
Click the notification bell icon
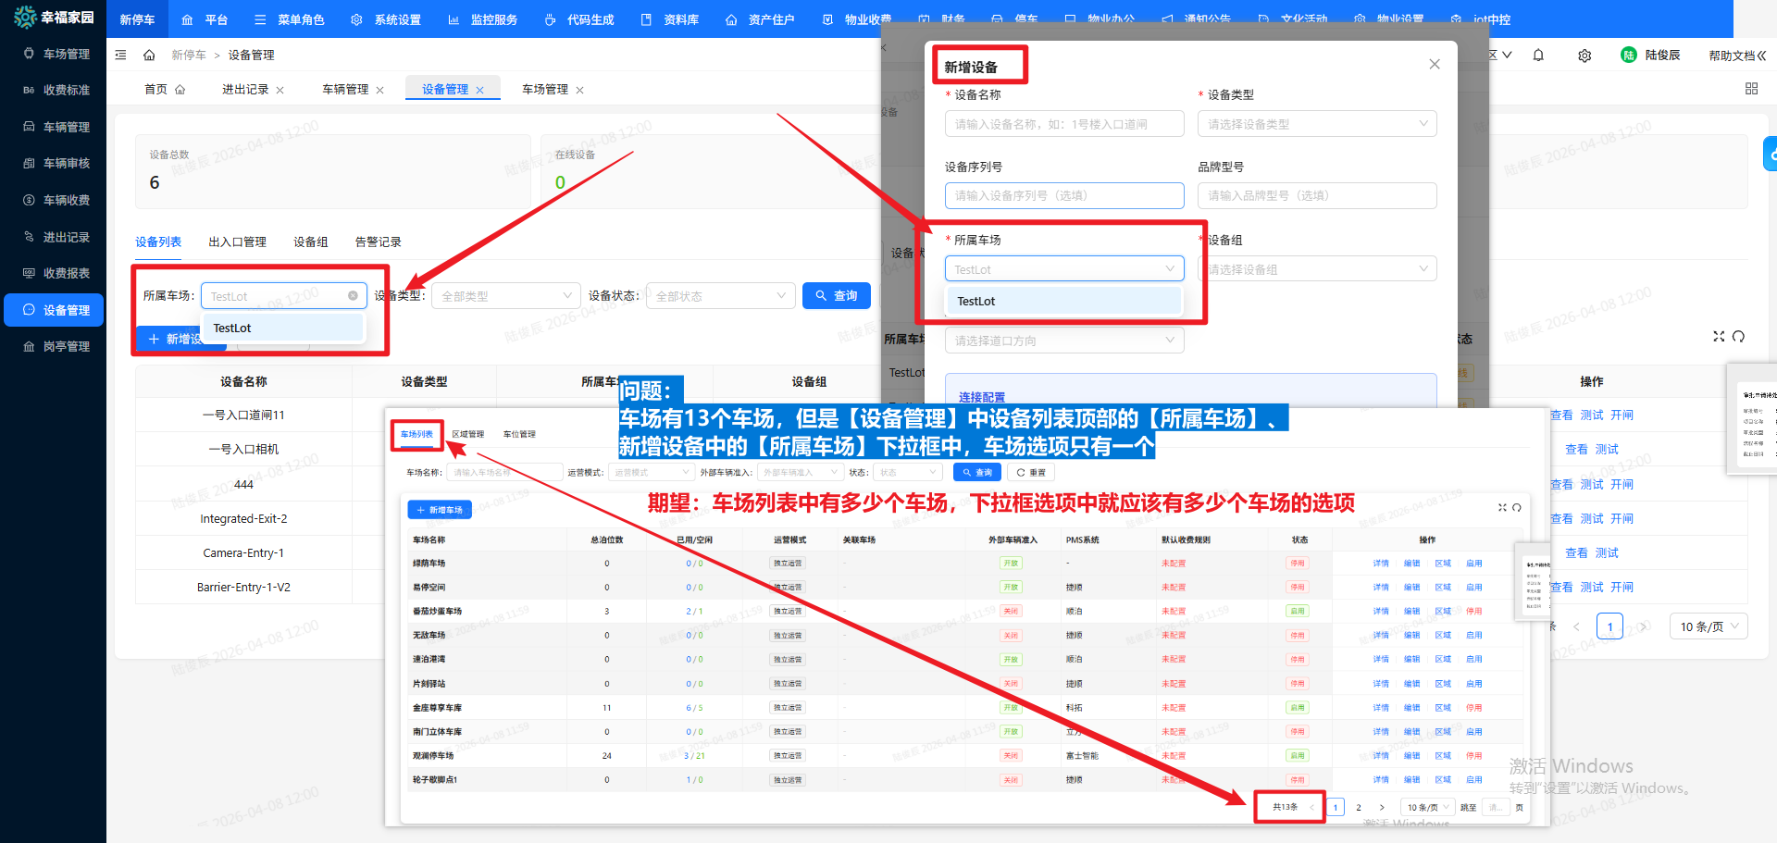[x=1538, y=56]
